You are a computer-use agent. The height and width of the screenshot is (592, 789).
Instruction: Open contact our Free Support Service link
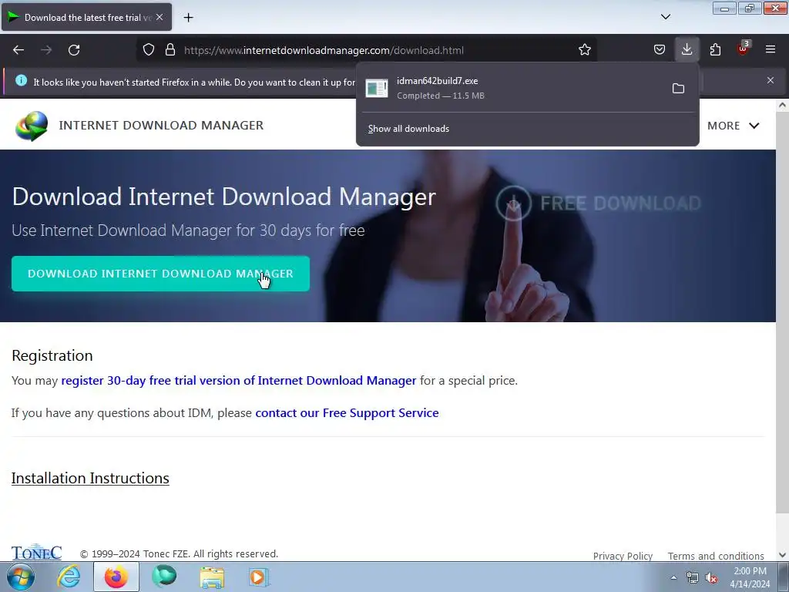(x=347, y=413)
